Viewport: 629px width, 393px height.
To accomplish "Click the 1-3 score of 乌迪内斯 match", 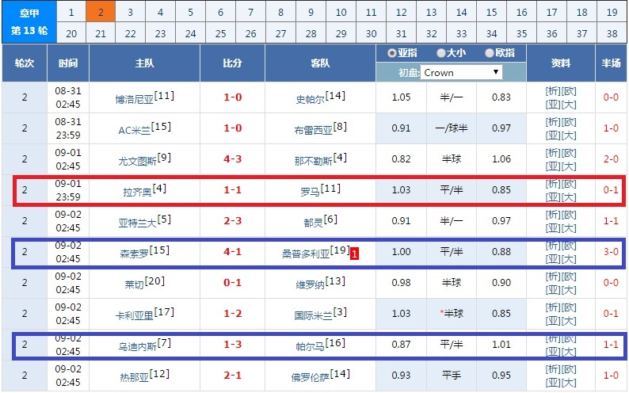I will (233, 344).
